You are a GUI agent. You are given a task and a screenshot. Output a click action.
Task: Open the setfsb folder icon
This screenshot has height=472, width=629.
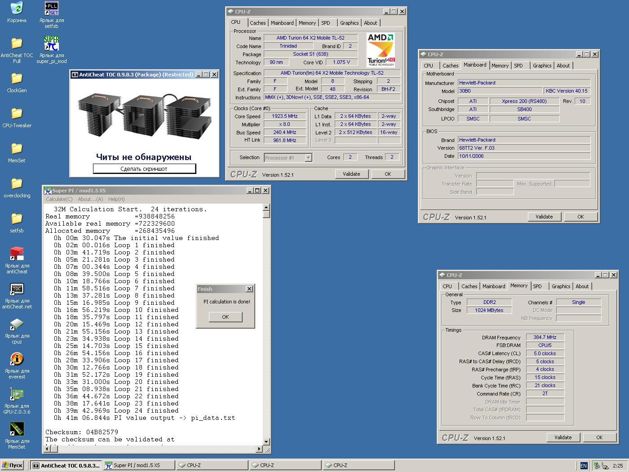tap(17, 219)
